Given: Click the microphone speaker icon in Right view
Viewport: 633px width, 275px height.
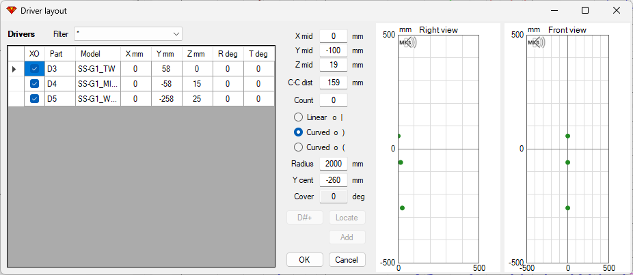Looking at the screenshot, I should tap(408, 42).
